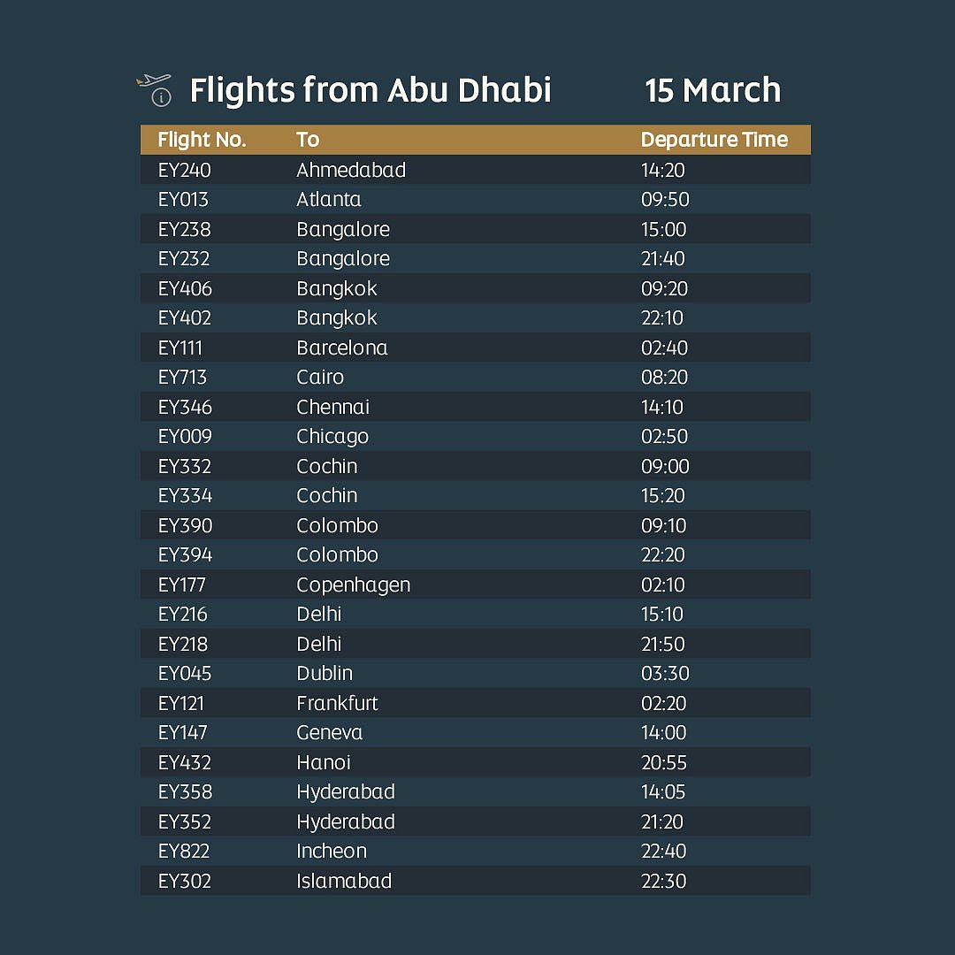This screenshot has height=955, width=955.
Task: Click the 15 March date heading
Action: click(713, 90)
